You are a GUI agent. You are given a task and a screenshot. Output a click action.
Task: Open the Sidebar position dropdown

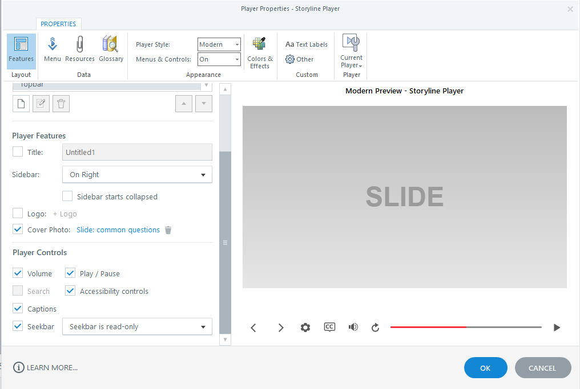pos(137,175)
